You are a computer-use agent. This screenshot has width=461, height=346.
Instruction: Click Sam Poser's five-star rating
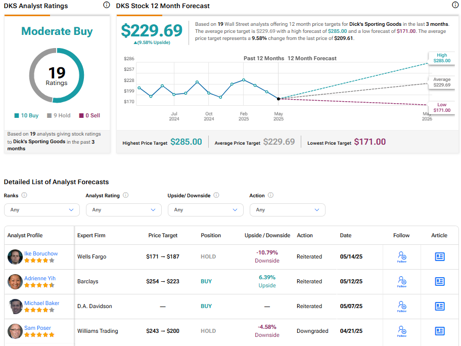(x=39, y=334)
